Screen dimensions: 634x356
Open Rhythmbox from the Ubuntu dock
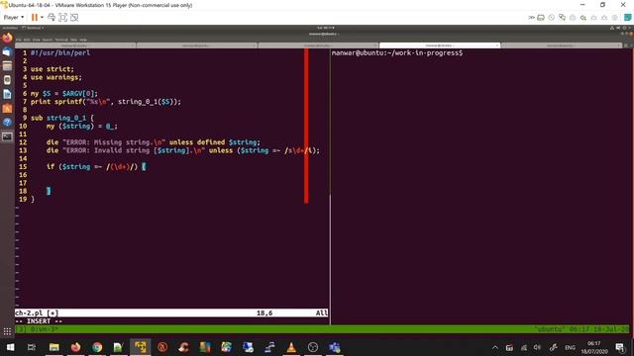pos(7,80)
